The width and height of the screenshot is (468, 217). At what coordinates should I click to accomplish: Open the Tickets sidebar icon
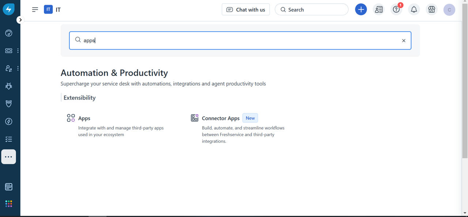9,51
